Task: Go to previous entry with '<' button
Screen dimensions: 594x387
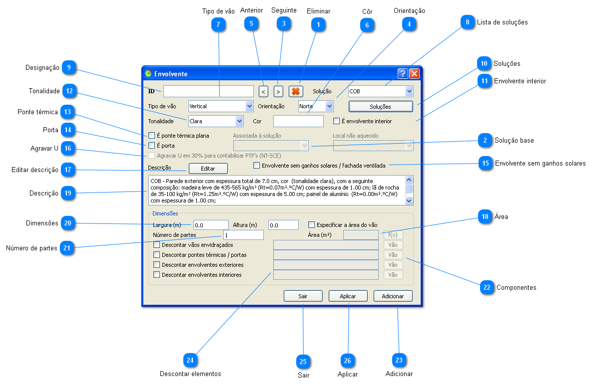Action: [263, 92]
